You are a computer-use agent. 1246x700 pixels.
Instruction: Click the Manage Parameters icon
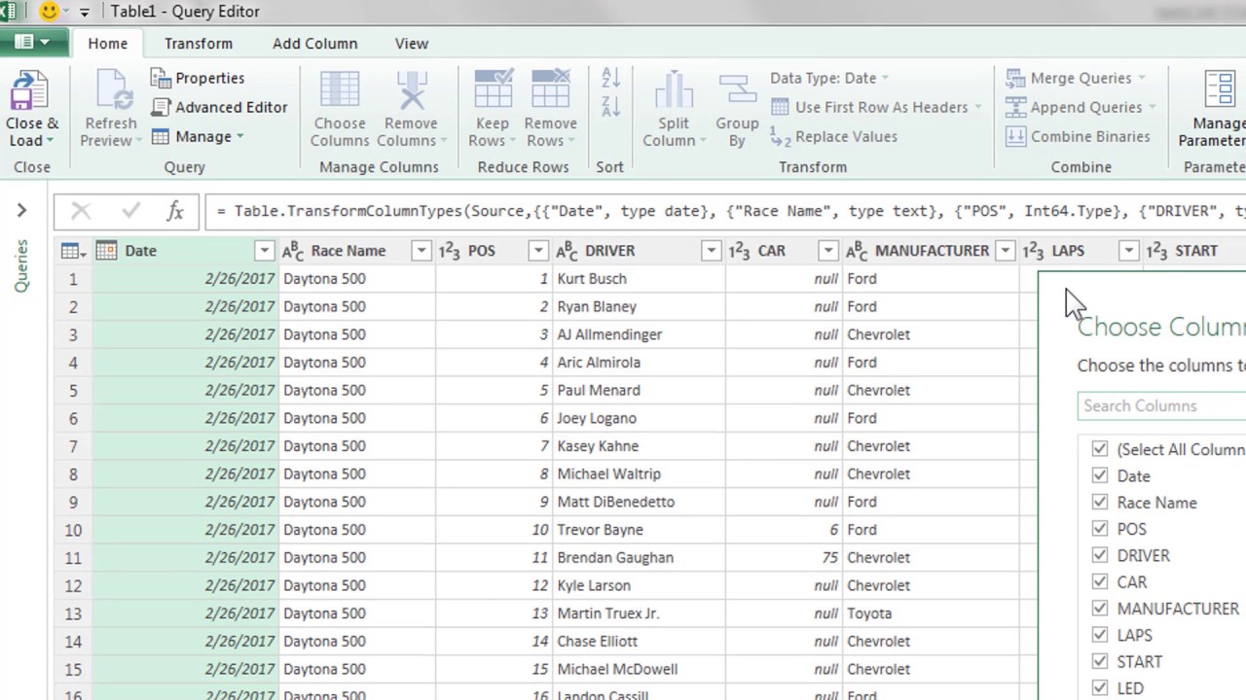pyautogui.click(x=1220, y=90)
